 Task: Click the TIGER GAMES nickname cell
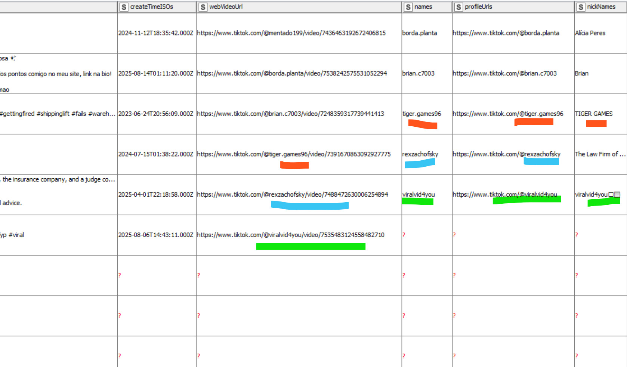(593, 114)
